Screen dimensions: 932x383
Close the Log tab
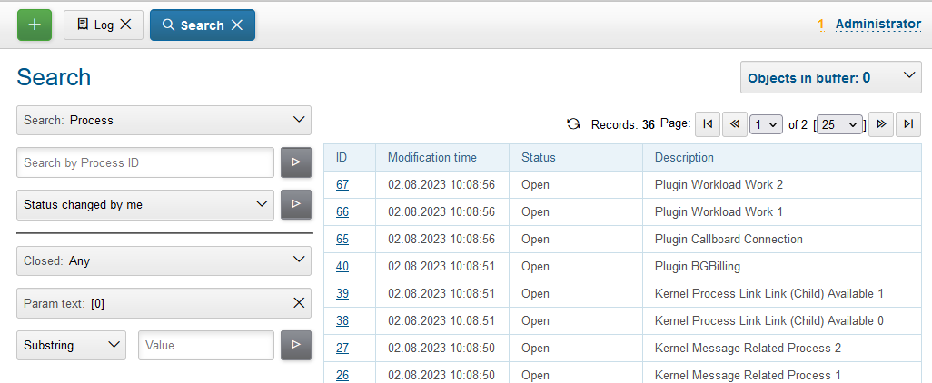click(126, 25)
